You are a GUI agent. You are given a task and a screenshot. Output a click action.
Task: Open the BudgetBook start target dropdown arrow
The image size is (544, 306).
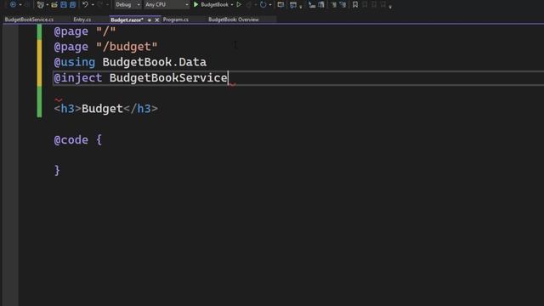coord(232,5)
